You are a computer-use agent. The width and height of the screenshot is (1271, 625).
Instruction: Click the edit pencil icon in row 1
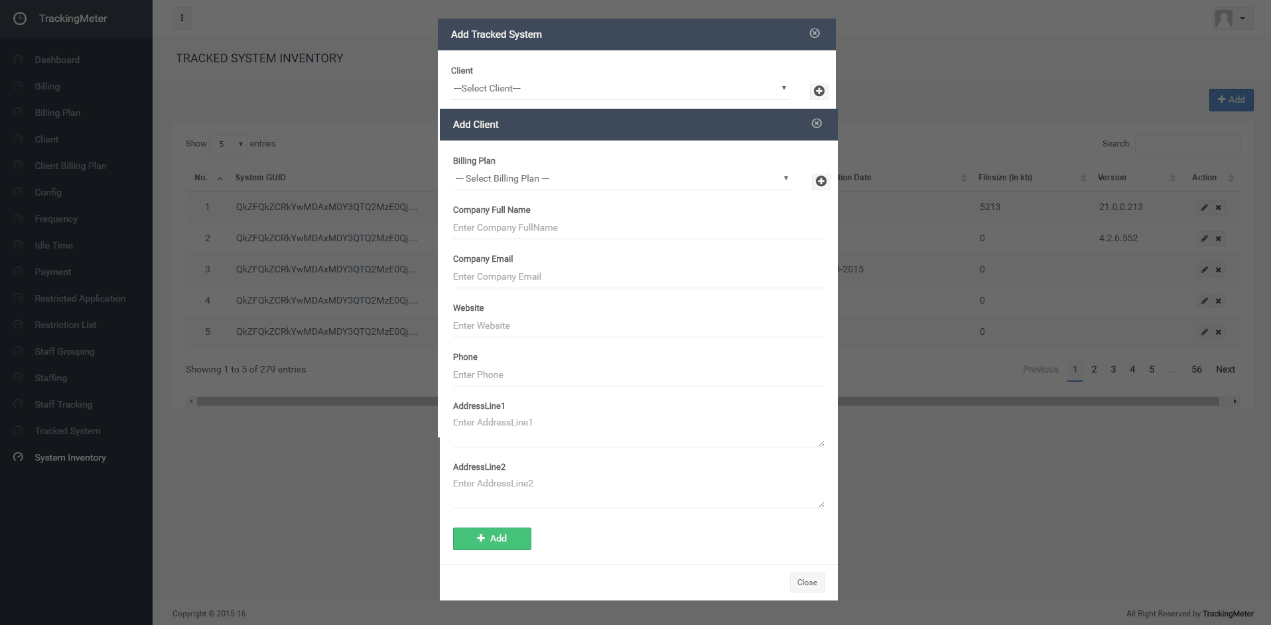1204,207
